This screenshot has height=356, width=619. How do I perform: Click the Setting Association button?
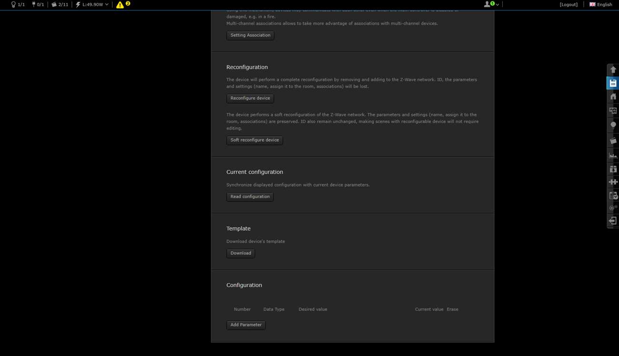250,35
